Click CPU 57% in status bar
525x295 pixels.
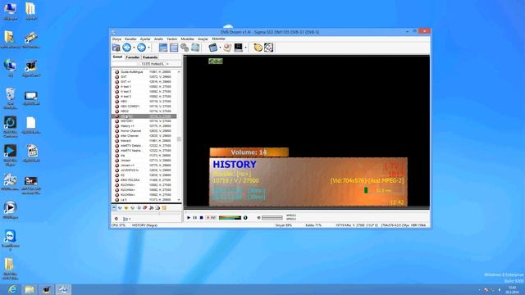click(118, 225)
